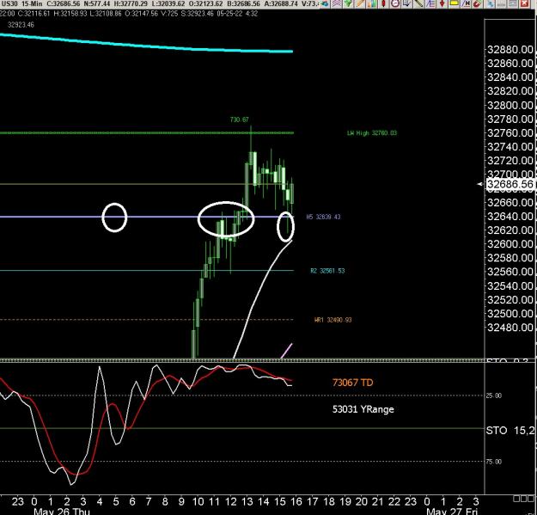537x515 pixels.
Task: Click the STO 15,2 indicator label
Action: 510,431
